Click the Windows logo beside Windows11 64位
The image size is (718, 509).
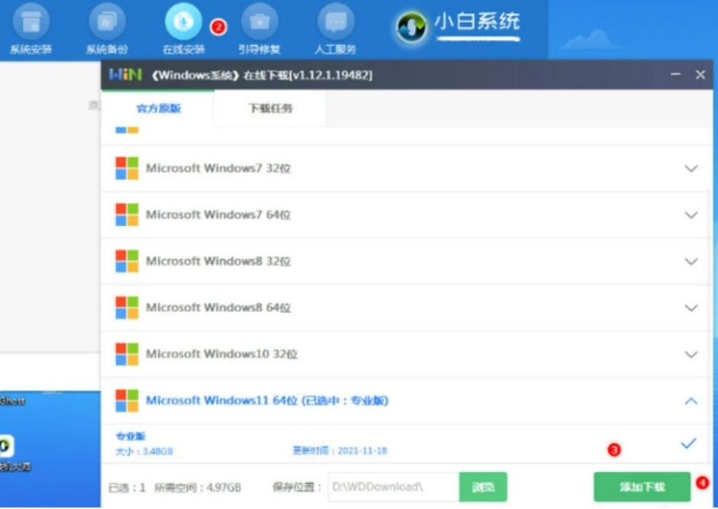click(x=127, y=401)
